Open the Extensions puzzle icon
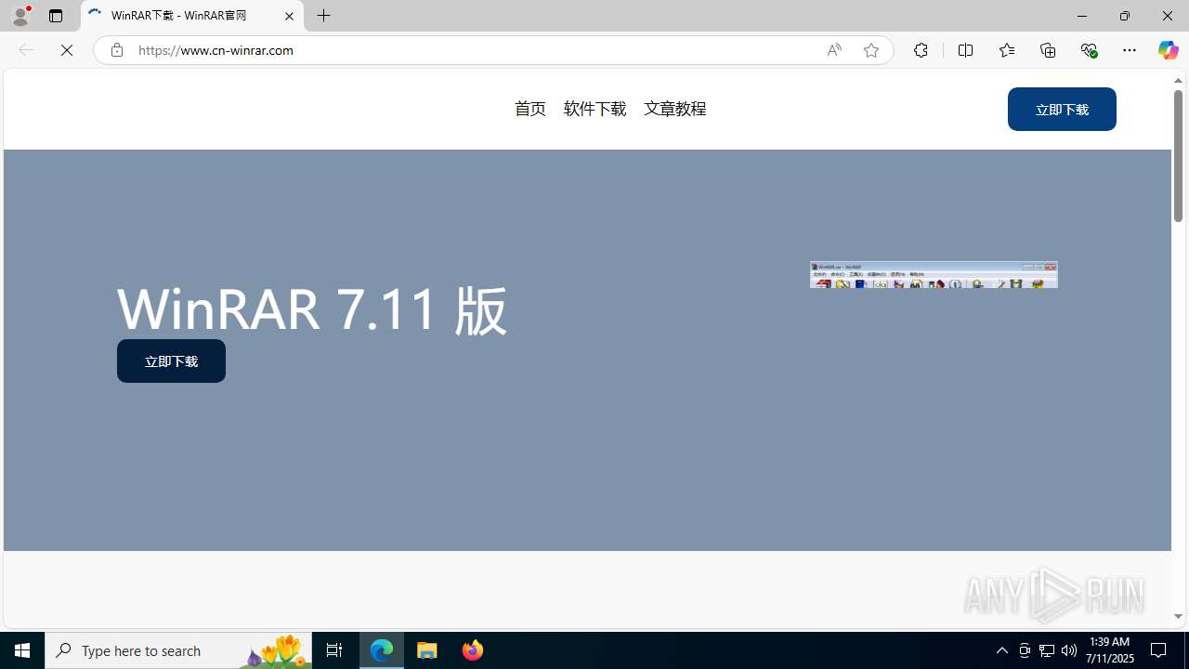 [x=921, y=50]
